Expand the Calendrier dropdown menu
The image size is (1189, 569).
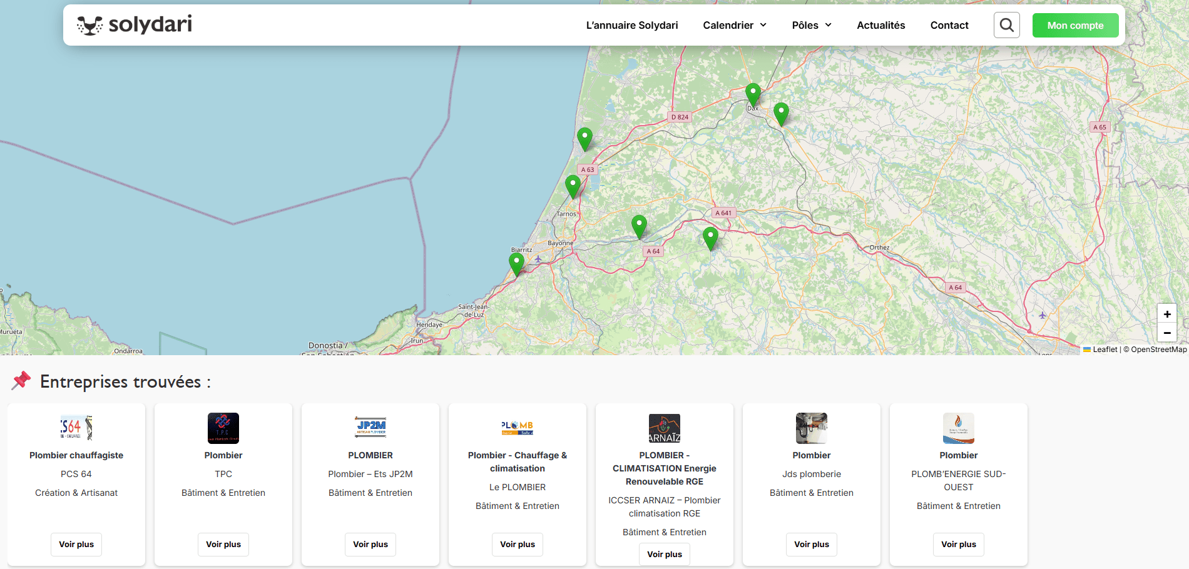[735, 25]
